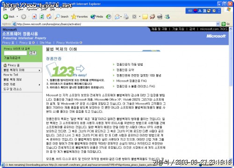Click the A input mode icon on language bar

(200, 11)
